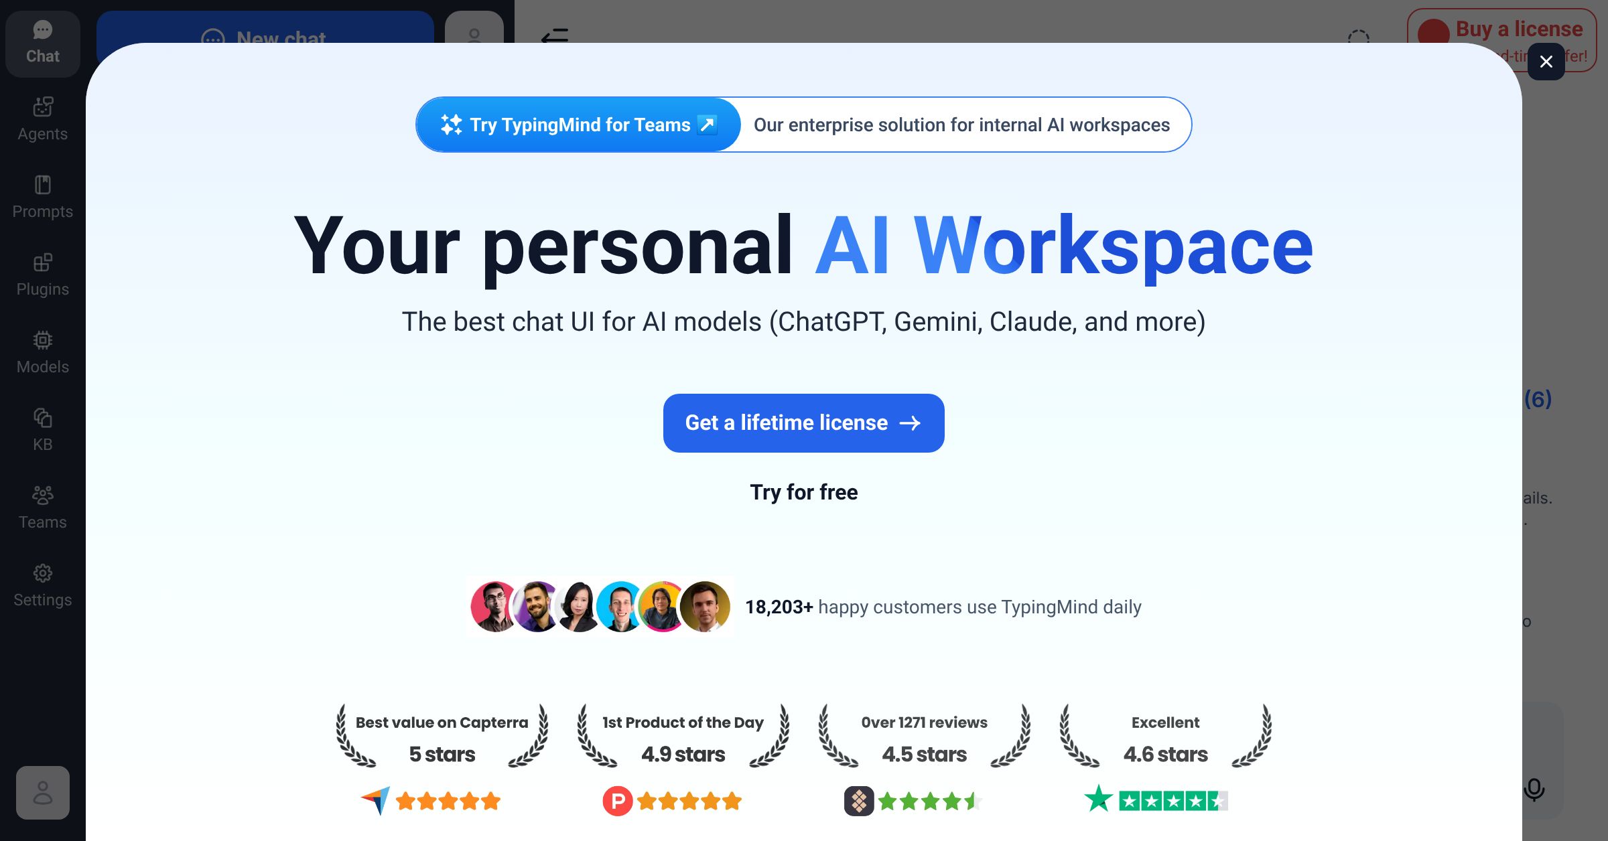Click Buy a license button

click(1502, 25)
